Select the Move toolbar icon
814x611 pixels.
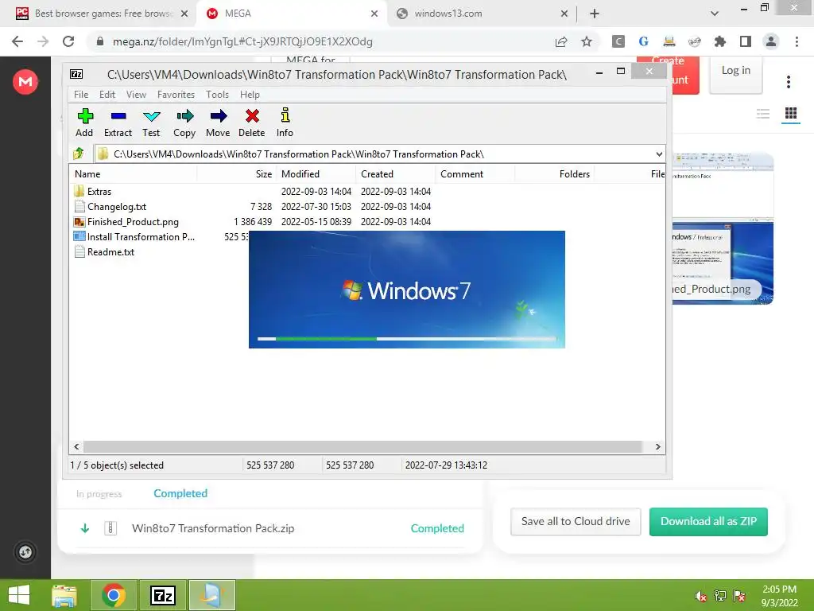pyautogui.click(x=218, y=123)
